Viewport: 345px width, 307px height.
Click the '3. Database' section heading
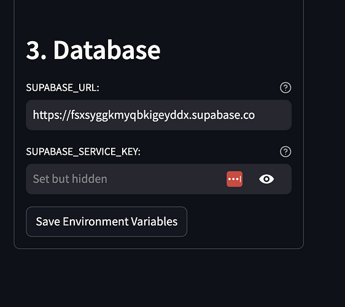[x=93, y=50]
